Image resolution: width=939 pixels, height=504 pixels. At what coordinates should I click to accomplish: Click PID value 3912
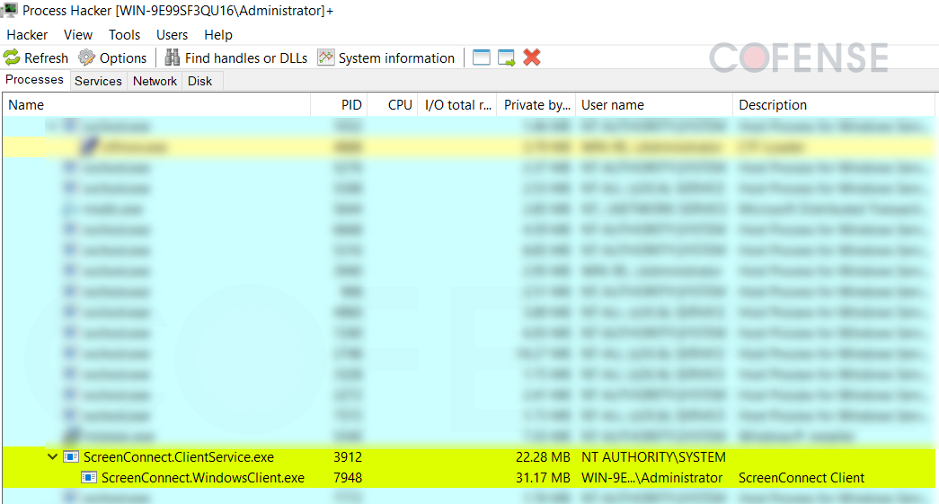point(348,457)
